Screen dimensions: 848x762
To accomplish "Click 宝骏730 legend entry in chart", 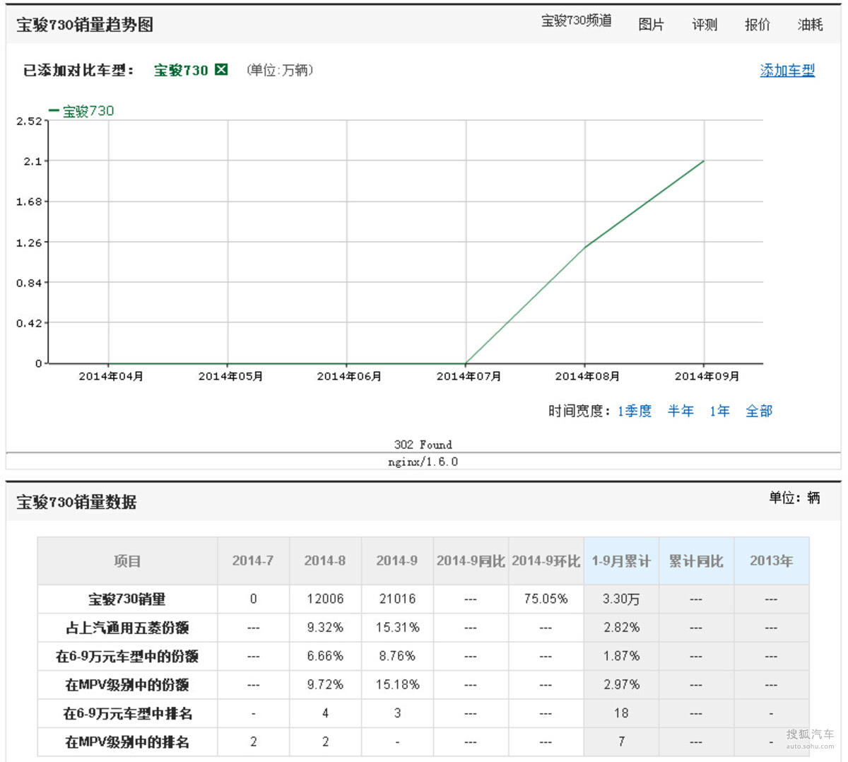I will click(82, 111).
